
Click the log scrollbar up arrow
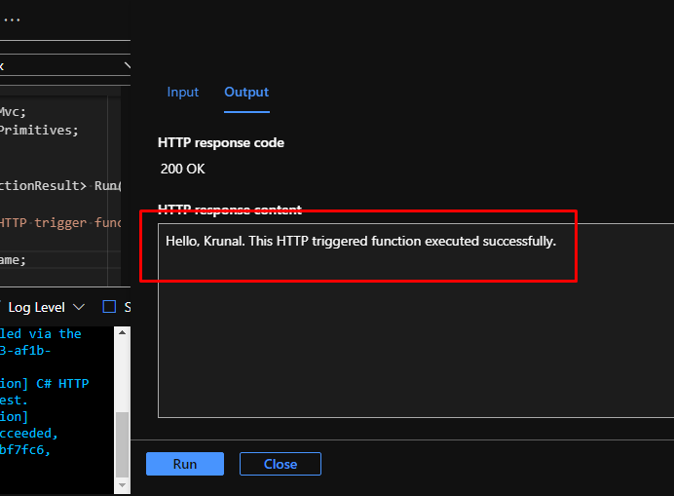123,333
